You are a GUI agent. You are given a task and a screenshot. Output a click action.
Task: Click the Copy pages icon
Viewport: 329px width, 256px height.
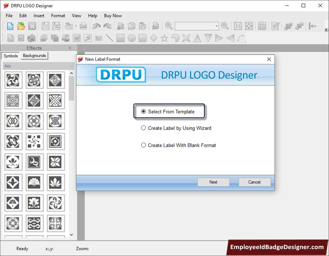132,26
